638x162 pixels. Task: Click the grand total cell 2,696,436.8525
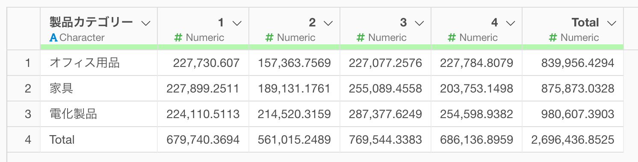pos(573,139)
